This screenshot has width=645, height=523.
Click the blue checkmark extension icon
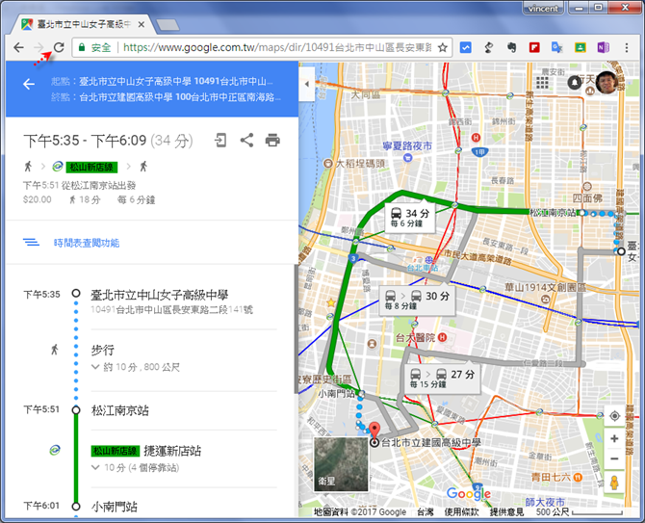click(465, 48)
